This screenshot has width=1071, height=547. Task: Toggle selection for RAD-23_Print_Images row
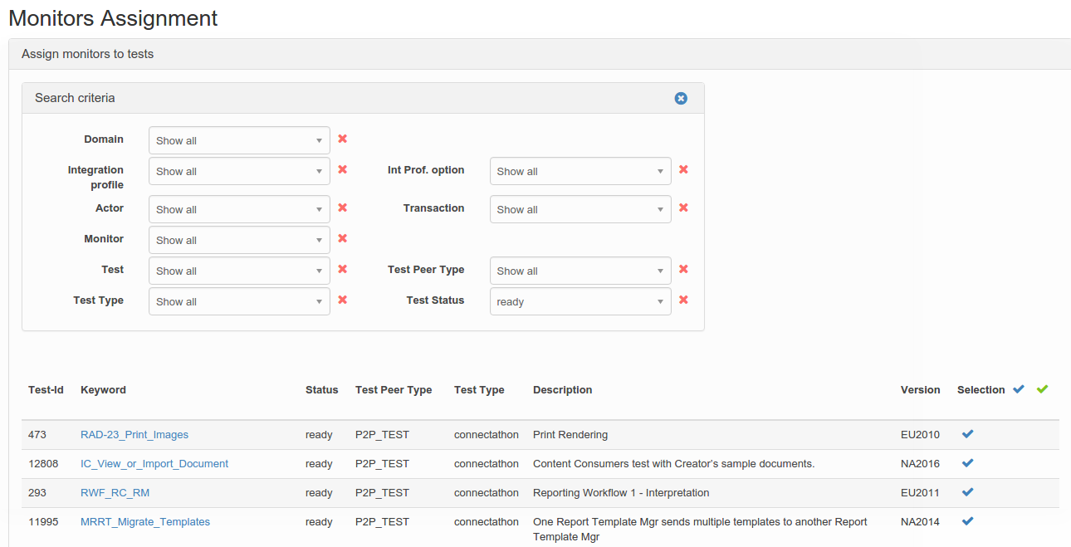(967, 434)
